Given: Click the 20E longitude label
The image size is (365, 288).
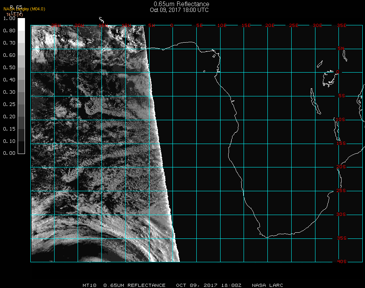Looking at the screenshot, I should (270, 25).
